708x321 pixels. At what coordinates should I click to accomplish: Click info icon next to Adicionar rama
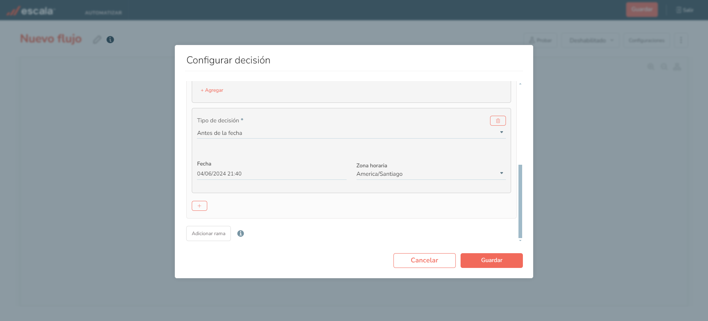pos(240,233)
